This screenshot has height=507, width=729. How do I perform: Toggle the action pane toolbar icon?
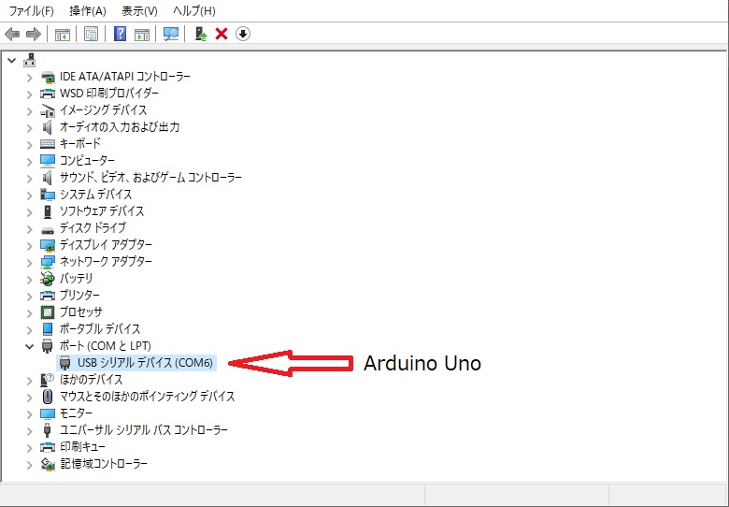[x=142, y=34]
